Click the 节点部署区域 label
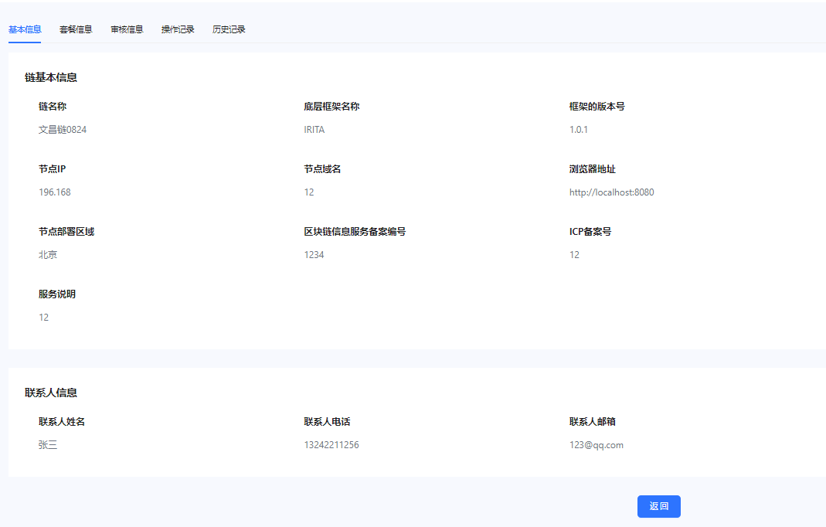The image size is (826, 527). point(66,231)
